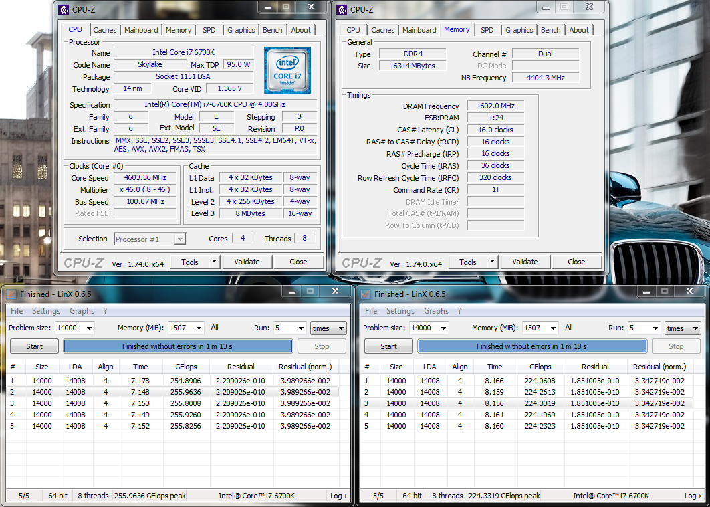Open the Bench tab in left CPU-Z window
This screenshot has height=507, width=710.
pos(273,30)
